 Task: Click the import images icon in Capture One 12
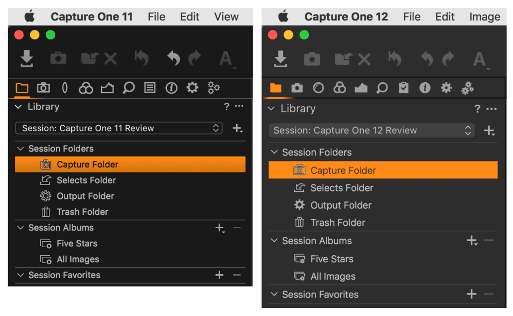[280, 59]
